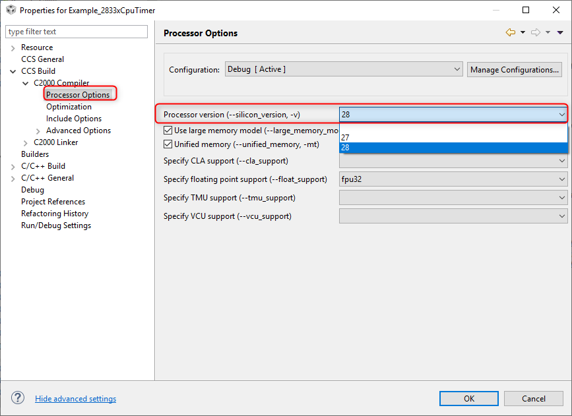572x416 pixels.
Task: Click the type filter text field
Action: [x=77, y=32]
